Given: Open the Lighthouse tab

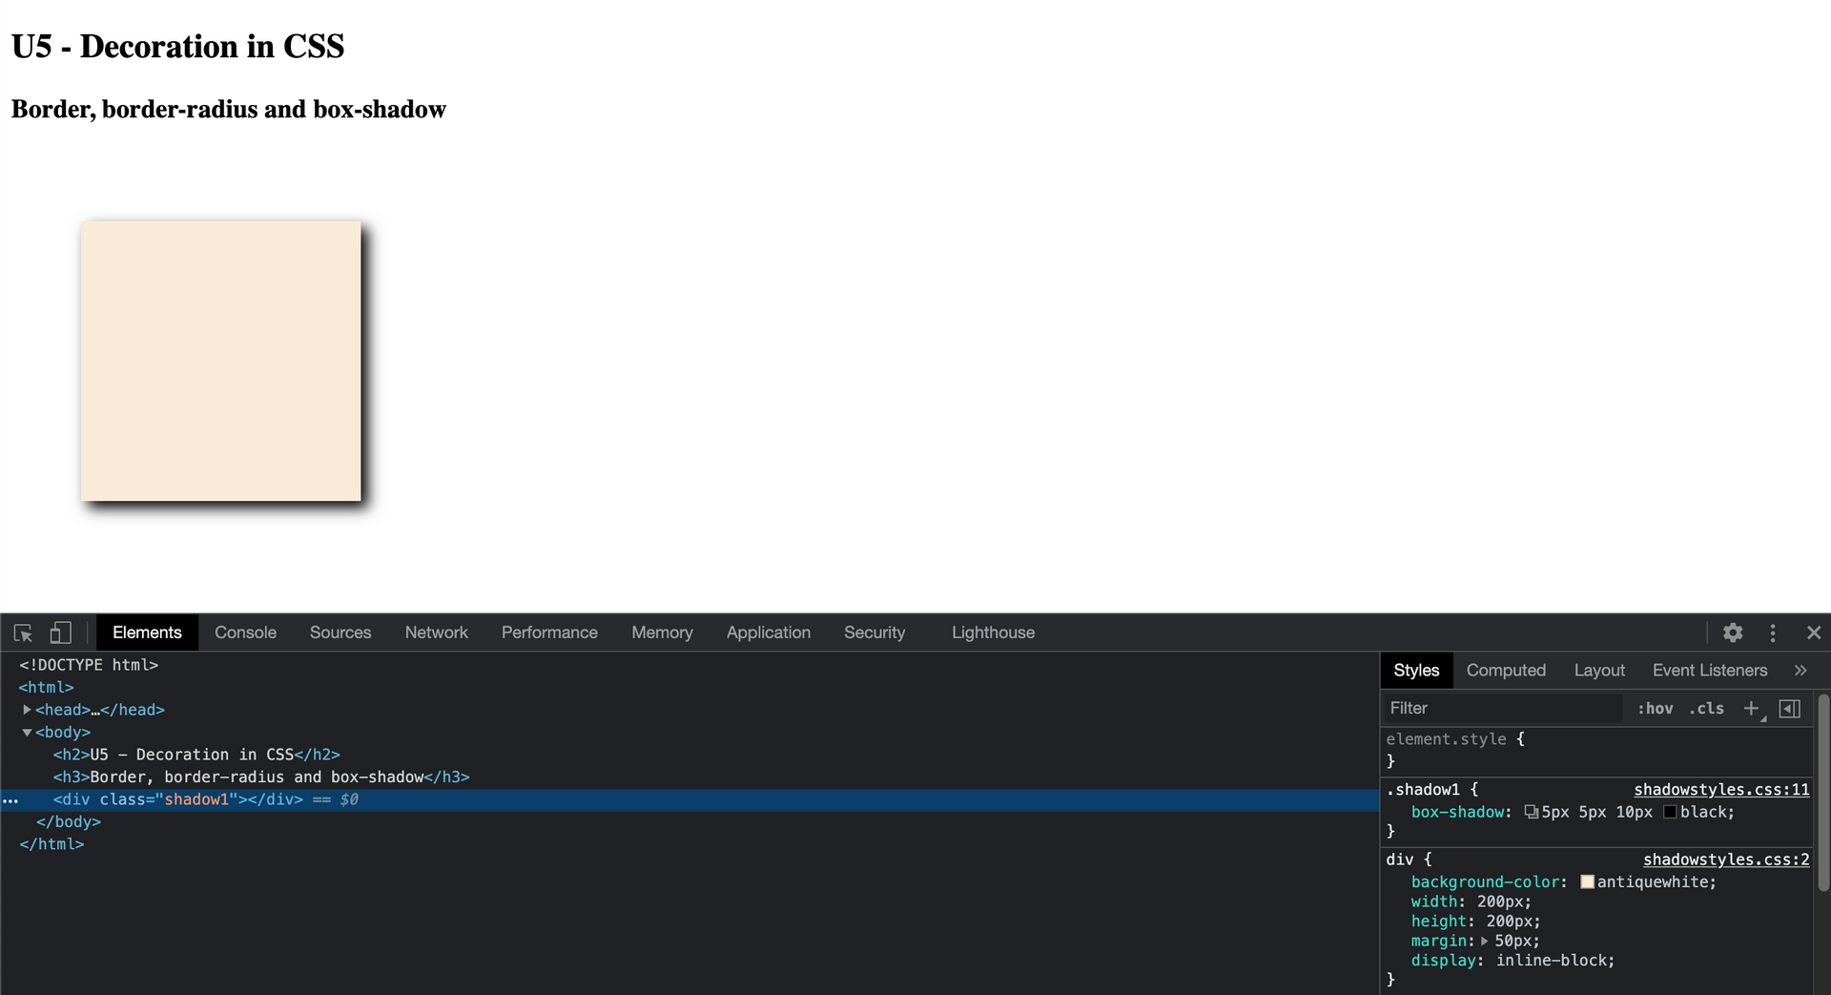Looking at the screenshot, I should [993, 632].
